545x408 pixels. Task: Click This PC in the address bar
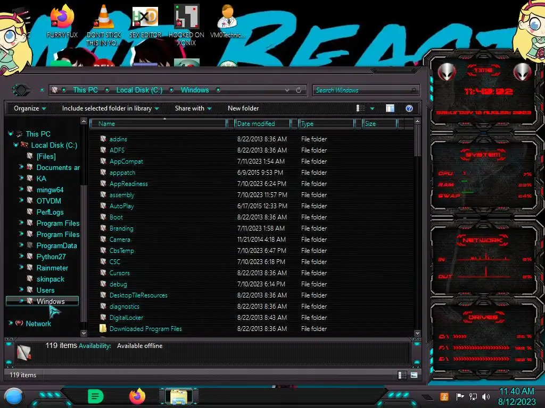pos(85,90)
